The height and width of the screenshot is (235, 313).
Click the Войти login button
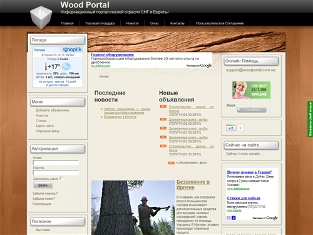(x=43, y=185)
